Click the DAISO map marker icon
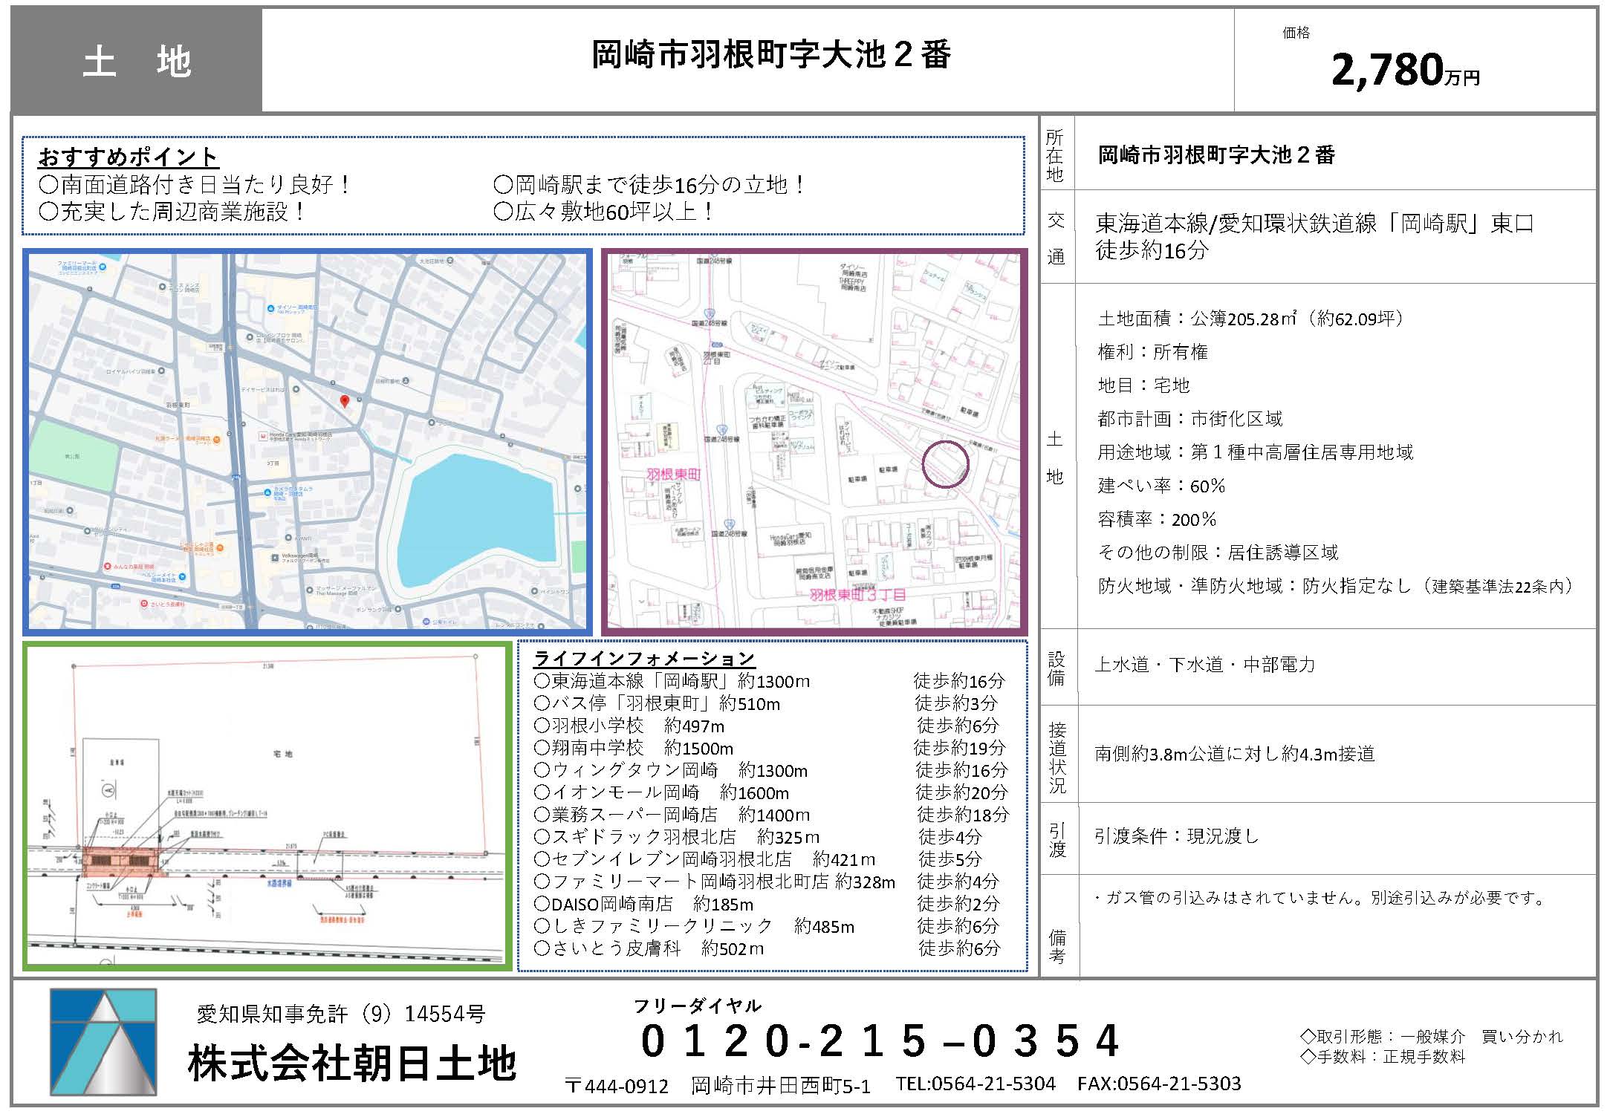Screen dimensions: 1610x1114 click(x=270, y=308)
